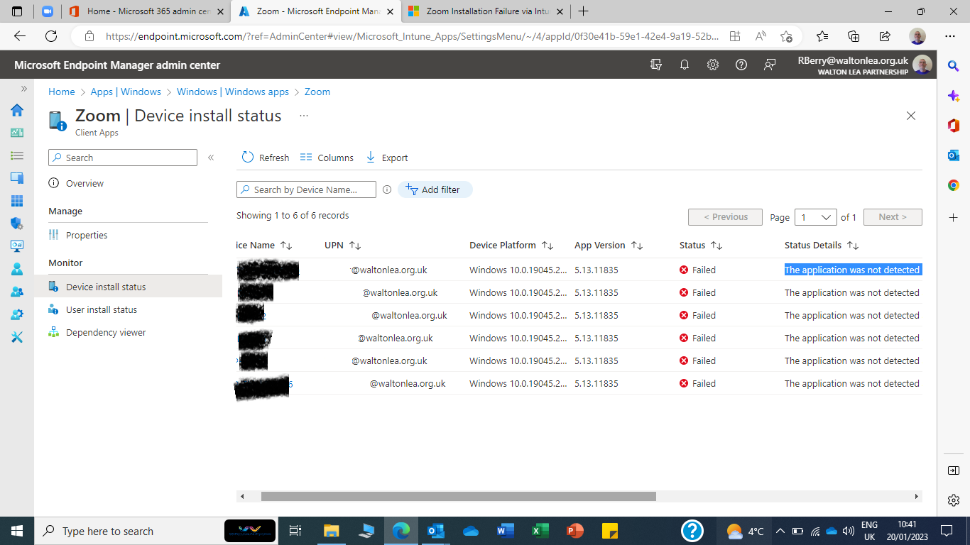Open notifications bell in portal header
Viewport: 970px width, 545px height.
pos(685,65)
